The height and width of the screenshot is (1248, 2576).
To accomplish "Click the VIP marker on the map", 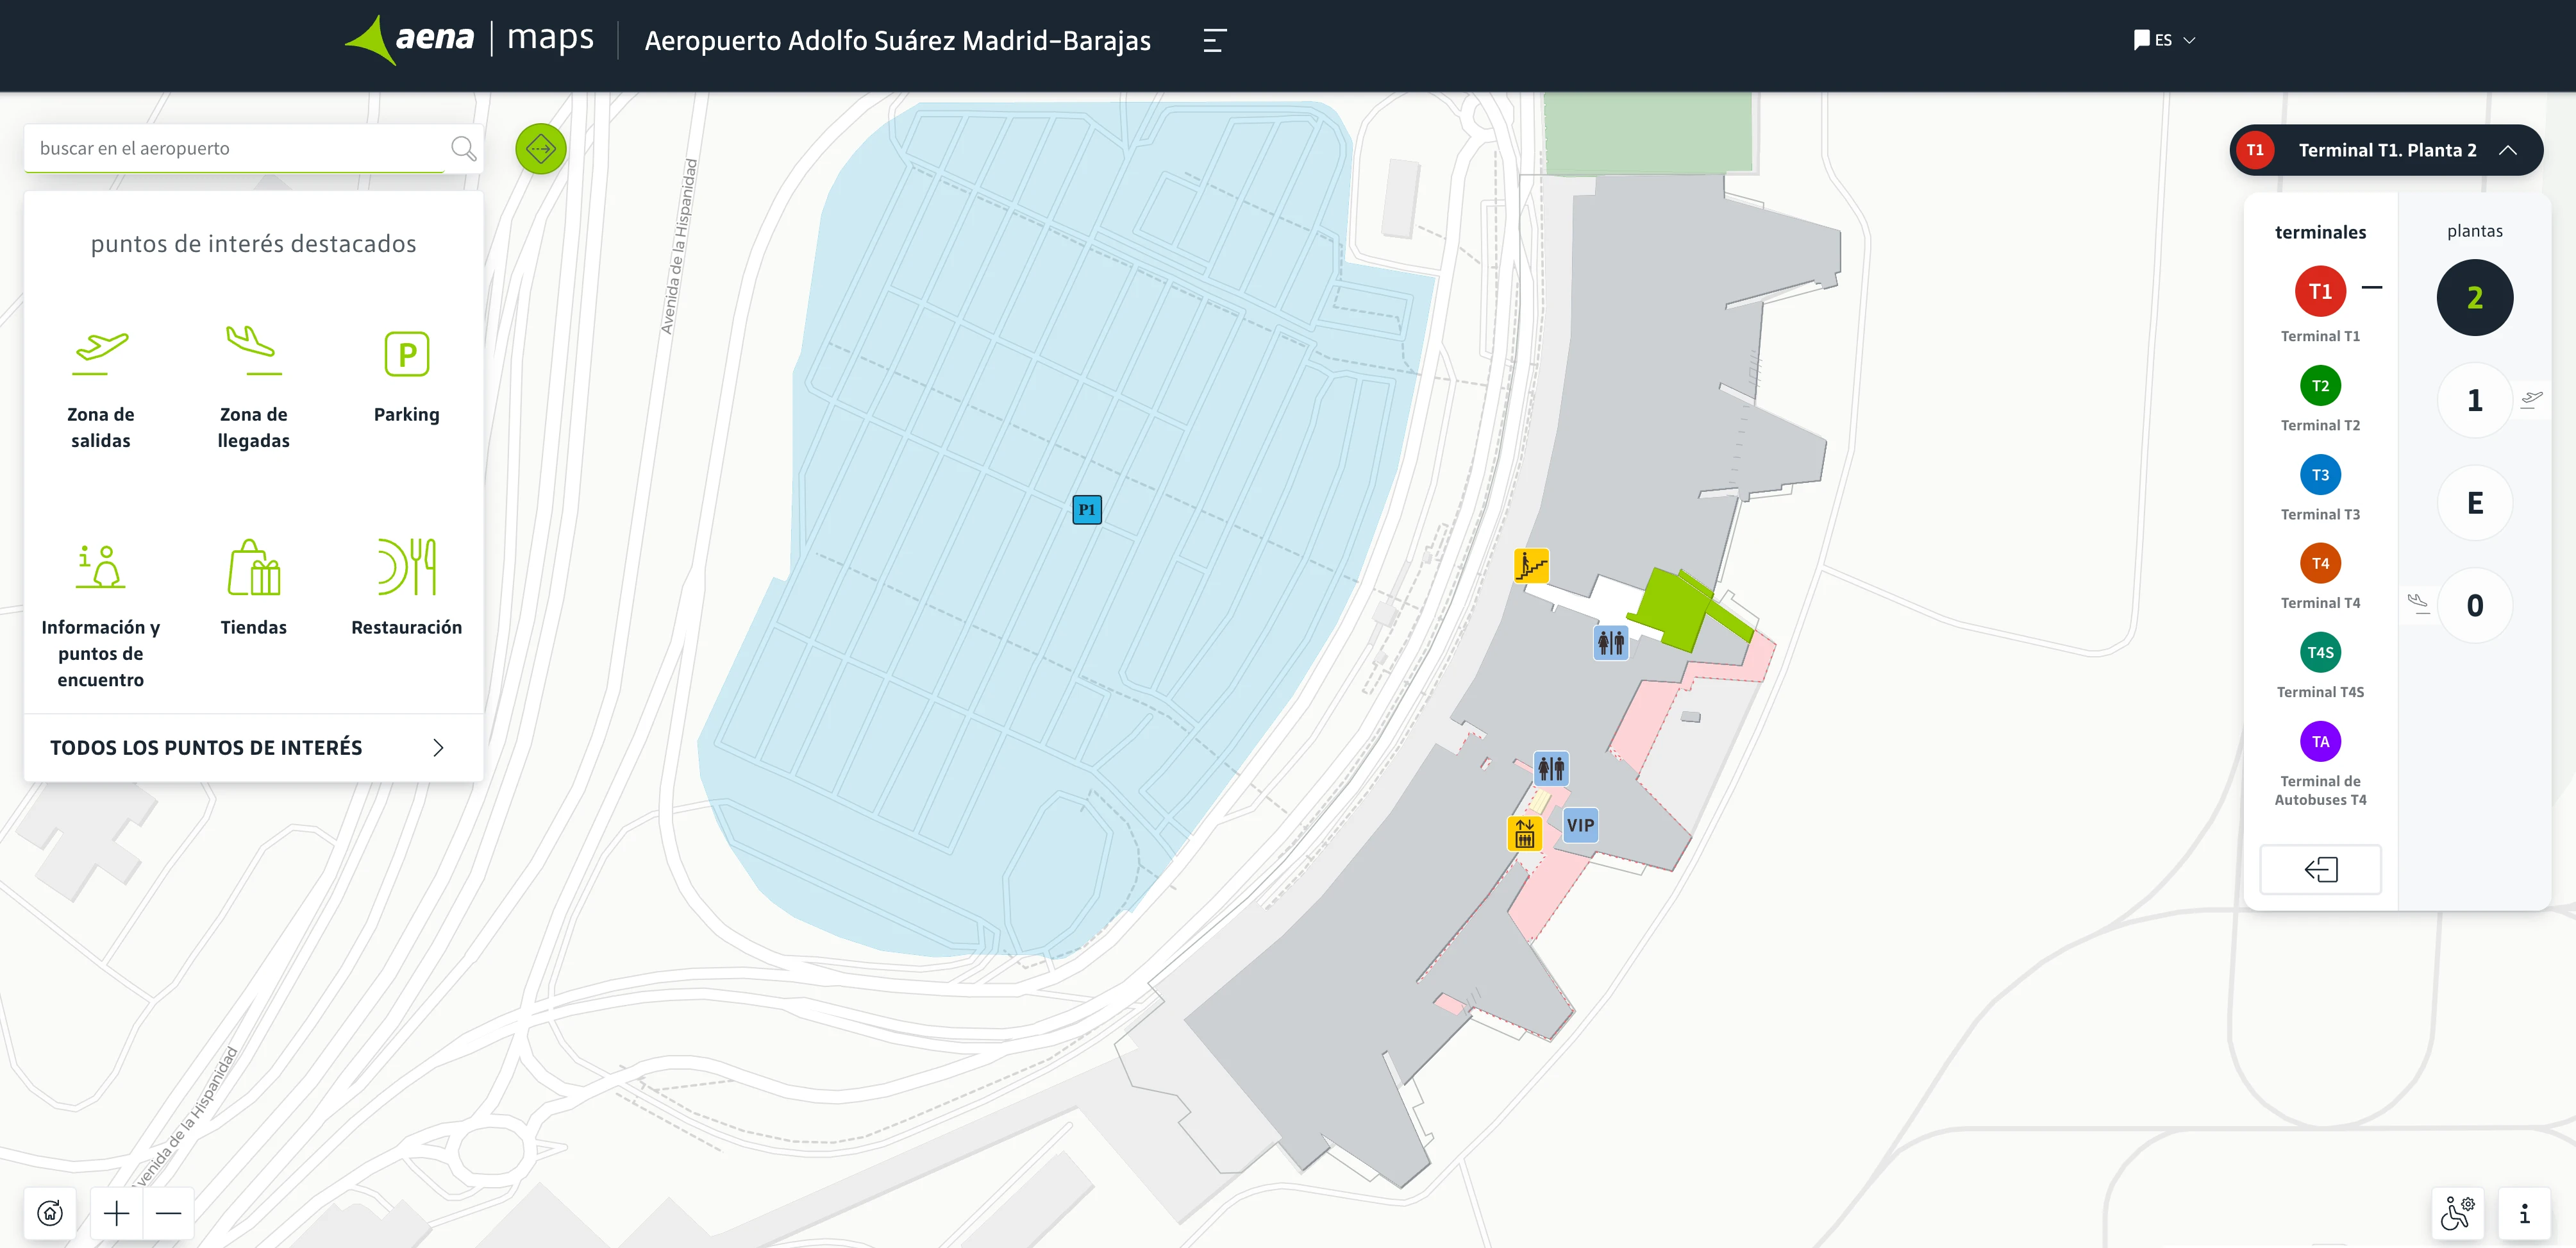I will 1580,825.
